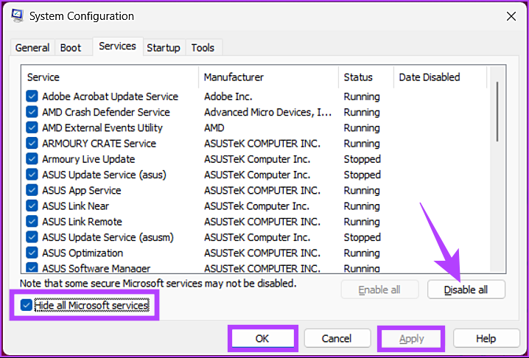Uncheck AMD Crash Defender Service checkbox

coord(32,112)
